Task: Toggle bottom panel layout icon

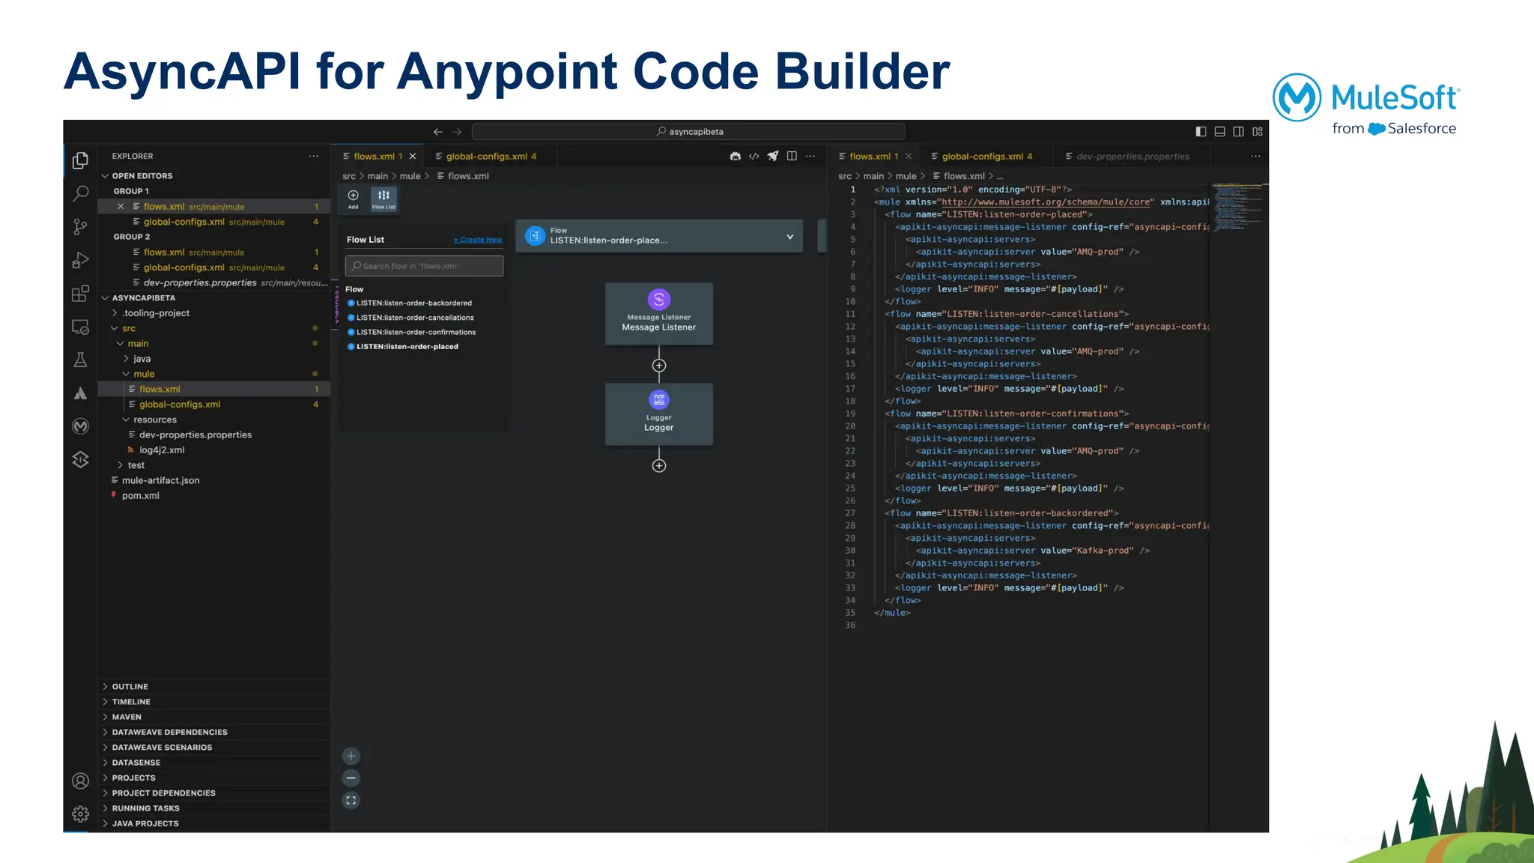Action: click(x=1219, y=132)
